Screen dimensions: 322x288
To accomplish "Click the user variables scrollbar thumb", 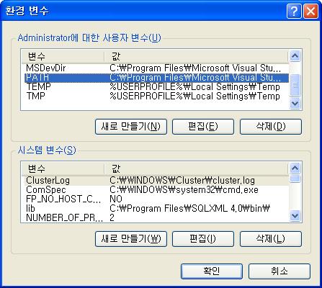I will click(295, 85).
